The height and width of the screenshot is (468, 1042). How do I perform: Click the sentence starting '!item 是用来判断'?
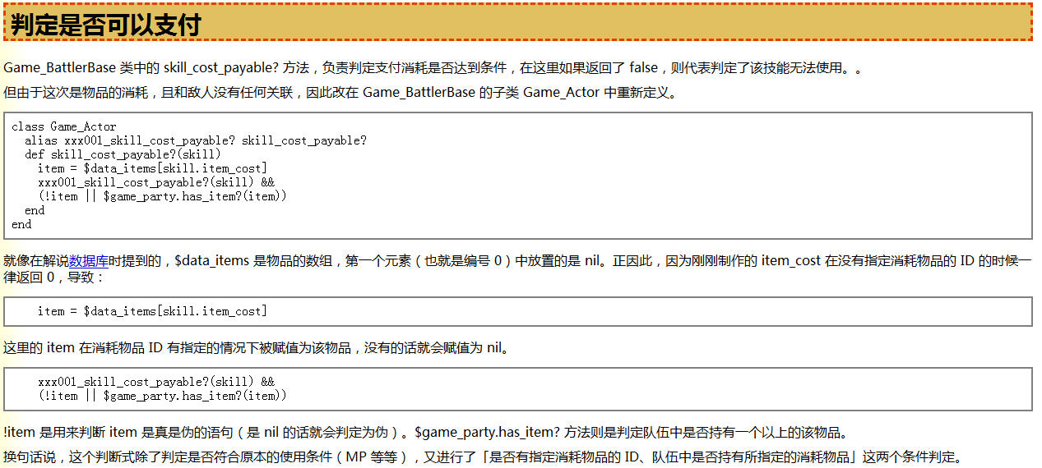click(x=425, y=433)
